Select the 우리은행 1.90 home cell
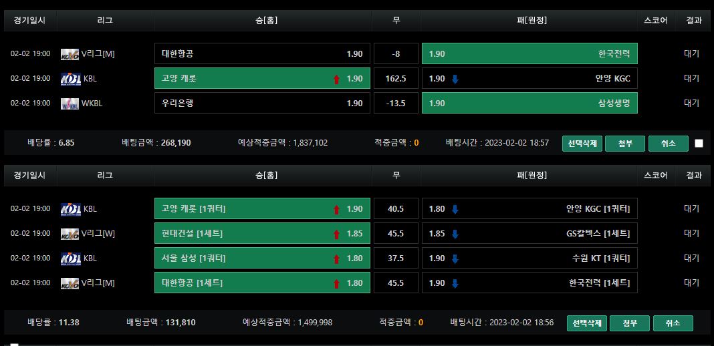714x346 pixels. click(262, 103)
